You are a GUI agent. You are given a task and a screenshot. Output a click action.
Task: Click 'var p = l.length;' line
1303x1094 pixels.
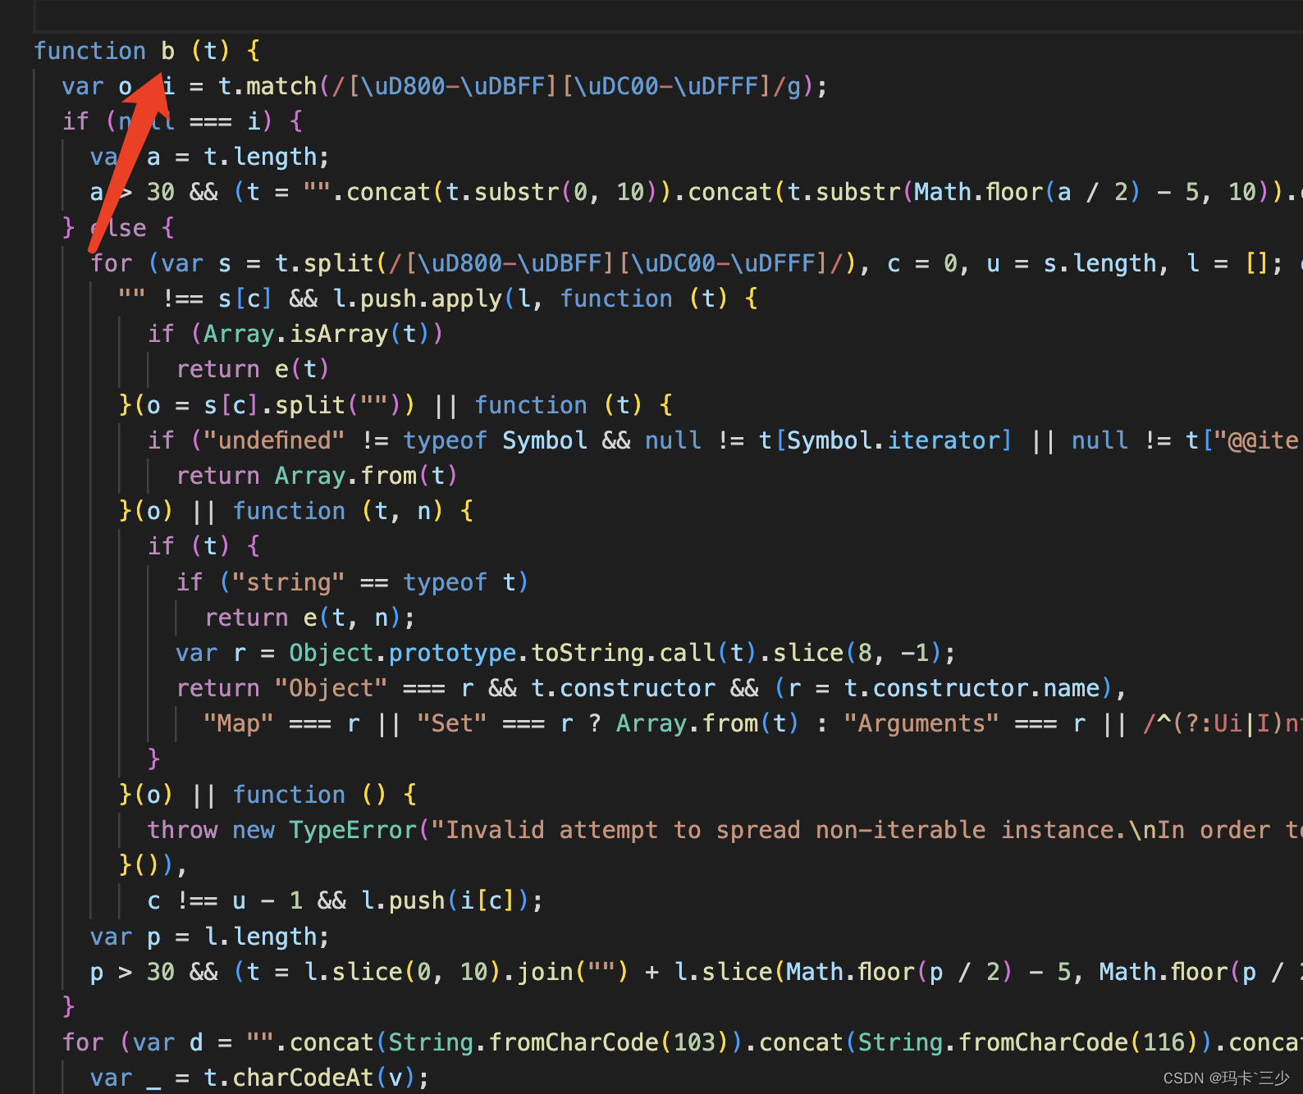click(209, 937)
